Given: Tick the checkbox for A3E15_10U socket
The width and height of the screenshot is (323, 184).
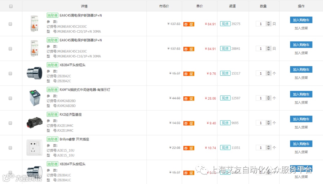Looking at the screenshot, I should click(x=10, y=148).
